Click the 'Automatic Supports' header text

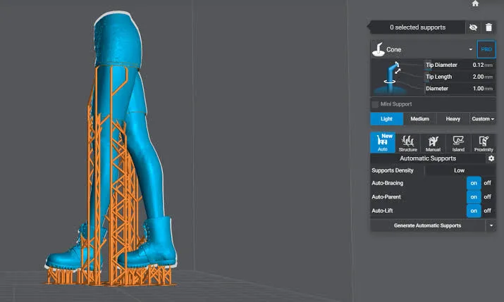tap(428, 158)
